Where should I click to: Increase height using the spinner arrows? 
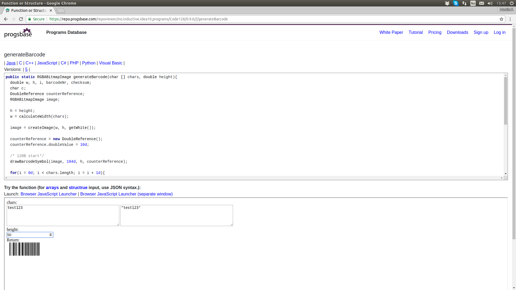point(51,234)
